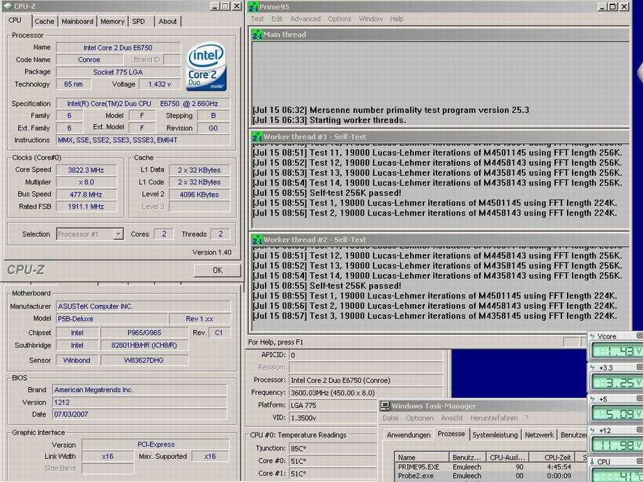Click the Windows Task-Manager title icon
The width and height of the screenshot is (643, 482).
tap(385, 406)
